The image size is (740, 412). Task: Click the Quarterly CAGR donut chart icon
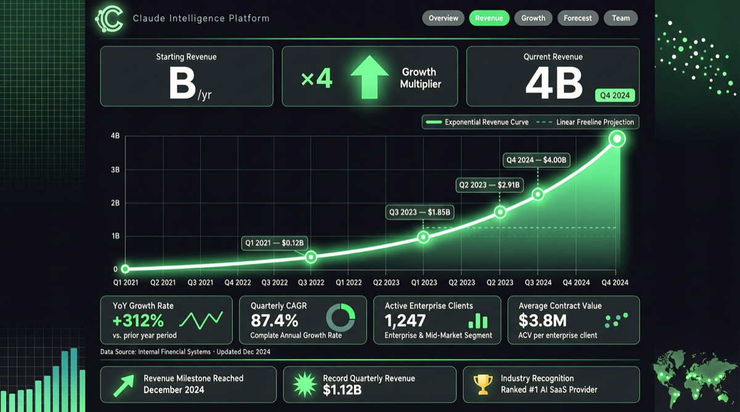coord(340,318)
